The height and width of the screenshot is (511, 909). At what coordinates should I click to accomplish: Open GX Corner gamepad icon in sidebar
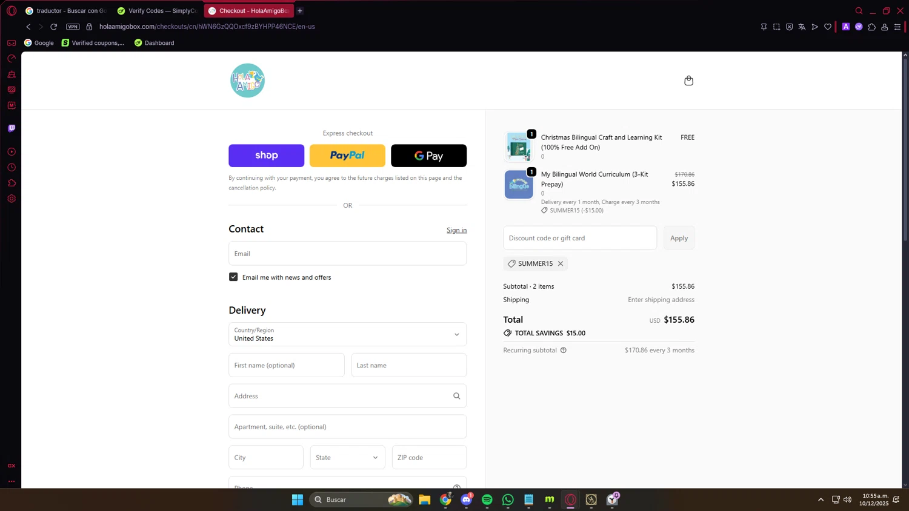(12, 43)
